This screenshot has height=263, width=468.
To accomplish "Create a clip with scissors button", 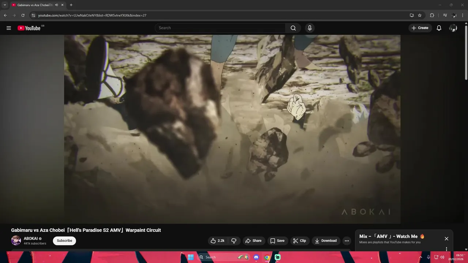I will coord(300,241).
